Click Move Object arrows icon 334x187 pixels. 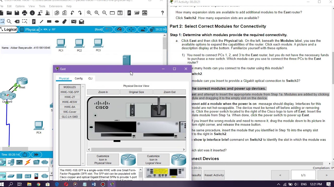pos(131,30)
